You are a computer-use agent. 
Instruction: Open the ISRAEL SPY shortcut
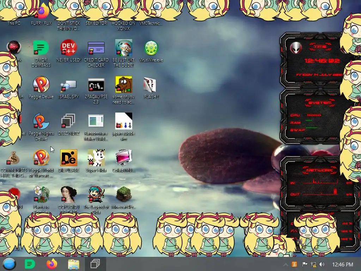pyautogui.click(x=68, y=86)
